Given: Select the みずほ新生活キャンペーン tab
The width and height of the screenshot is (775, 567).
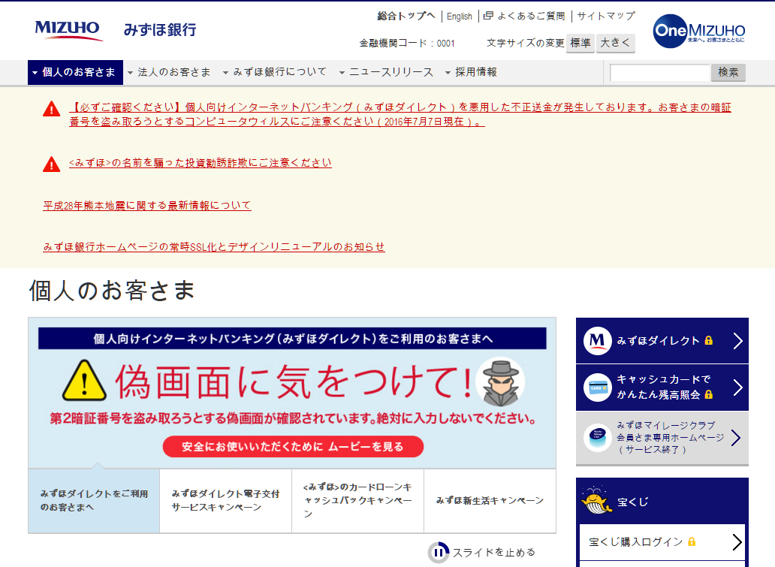Looking at the screenshot, I should point(490,500).
